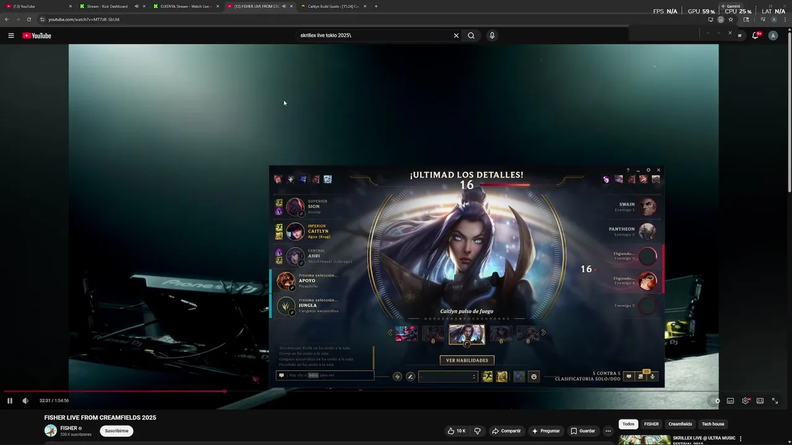Open the ward skin selector icon
Screen dimensions: 792x445
coord(519,376)
